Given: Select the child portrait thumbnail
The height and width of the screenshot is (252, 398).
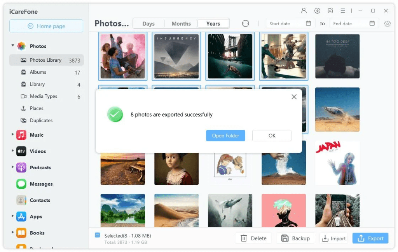Looking at the screenshot, I should 176,169.
